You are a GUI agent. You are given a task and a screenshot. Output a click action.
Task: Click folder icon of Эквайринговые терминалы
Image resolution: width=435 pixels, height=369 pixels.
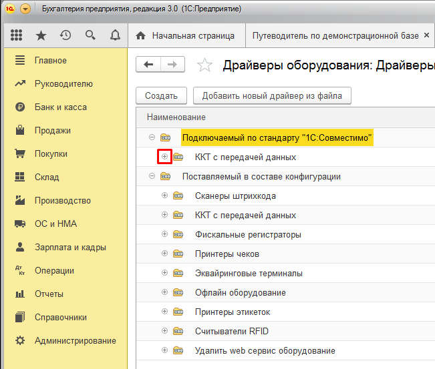click(x=178, y=274)
